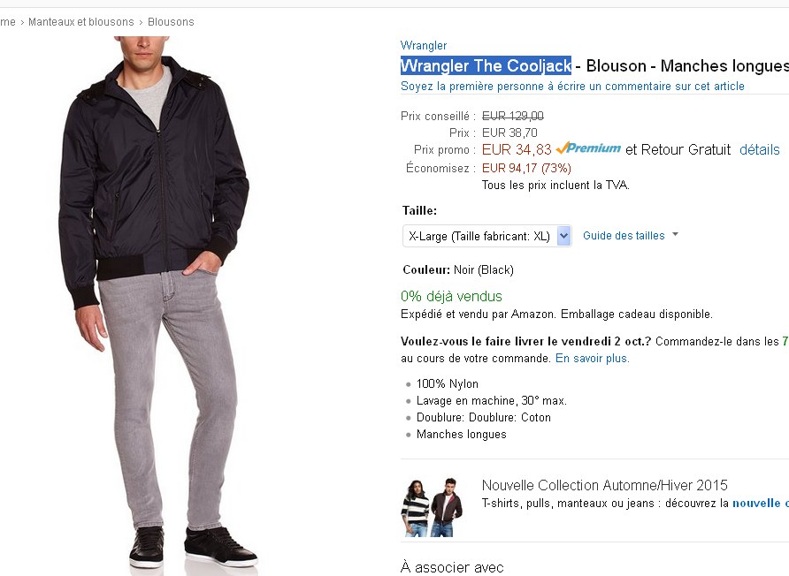Open the Guide des tailles link

point(623,236)
